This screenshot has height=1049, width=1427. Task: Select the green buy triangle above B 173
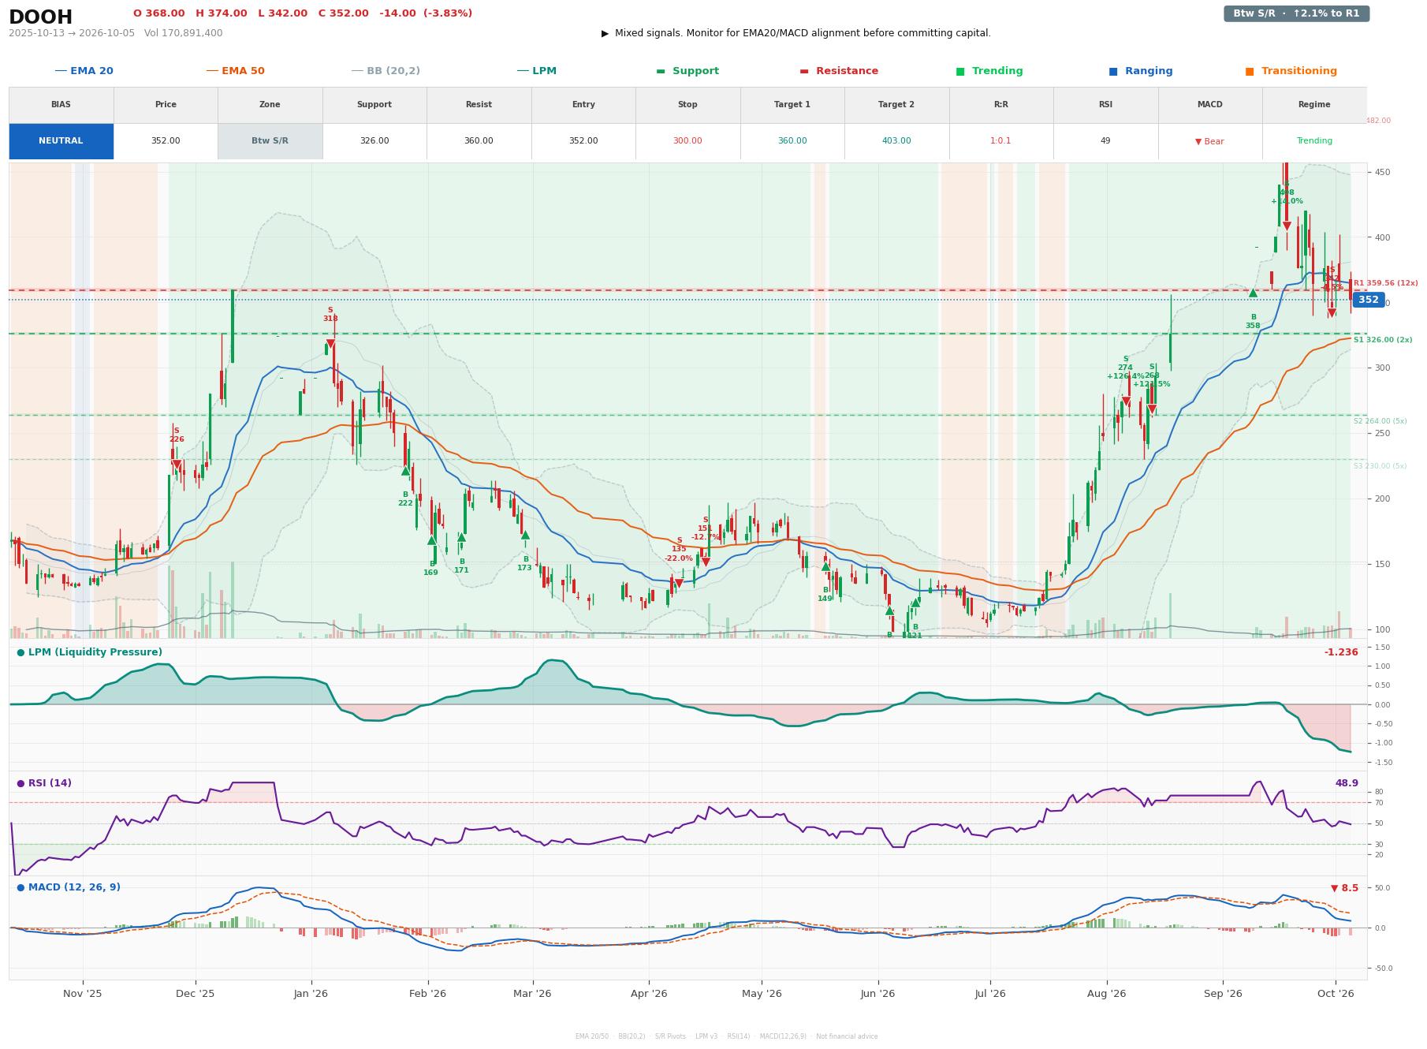[525, 535]
